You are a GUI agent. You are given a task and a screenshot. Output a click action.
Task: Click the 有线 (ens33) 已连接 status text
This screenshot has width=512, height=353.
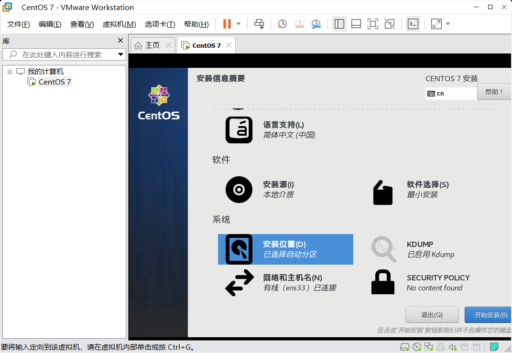(300, 288)
